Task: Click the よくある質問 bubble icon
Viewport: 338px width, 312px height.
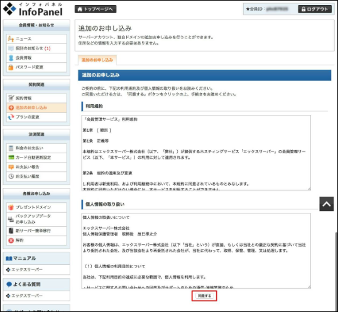Action: [x=9, y=284]
